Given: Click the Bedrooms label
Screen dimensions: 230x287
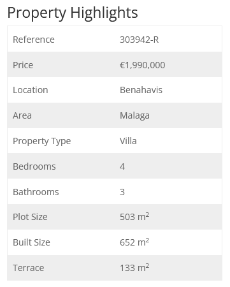Looking at the screenshot, I should 34,166.
